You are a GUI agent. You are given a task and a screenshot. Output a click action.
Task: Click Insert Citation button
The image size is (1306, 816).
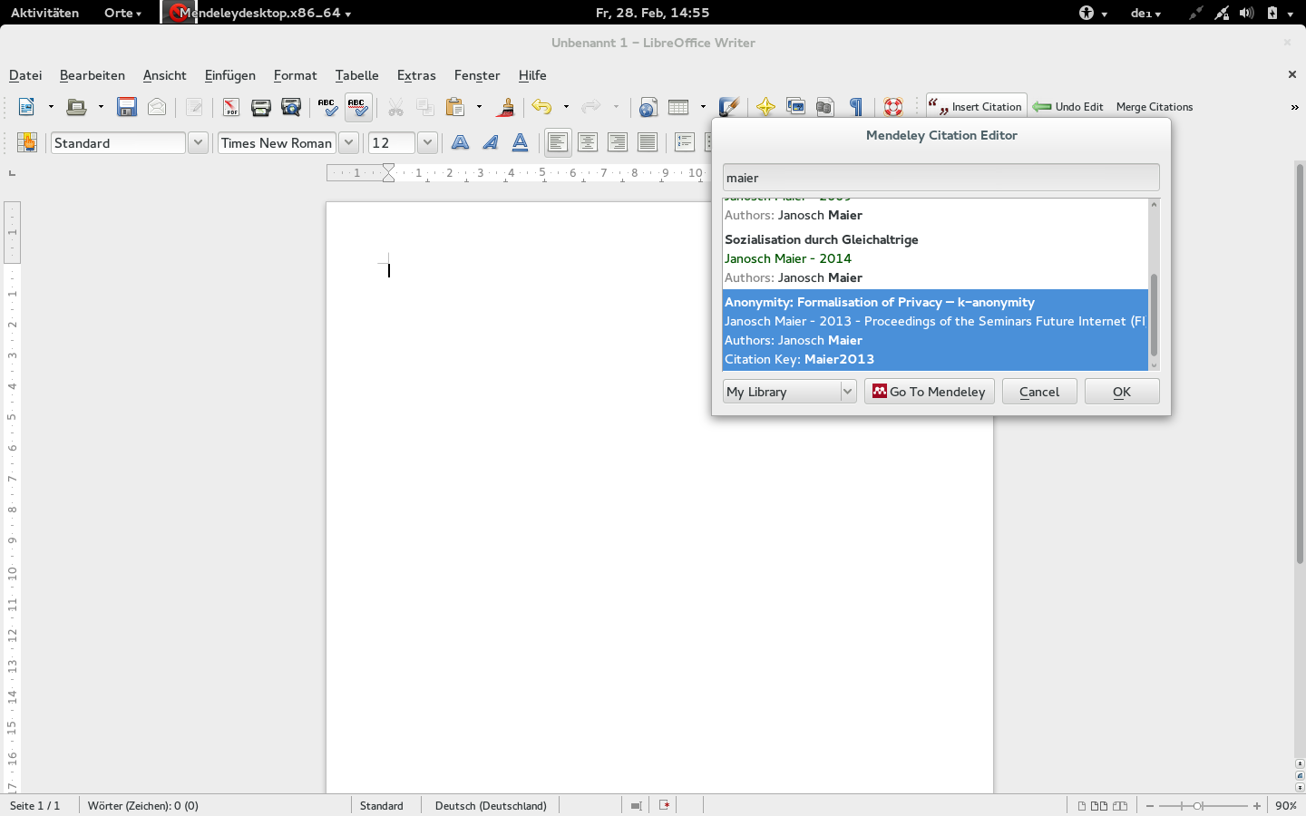tap(976, 107)
